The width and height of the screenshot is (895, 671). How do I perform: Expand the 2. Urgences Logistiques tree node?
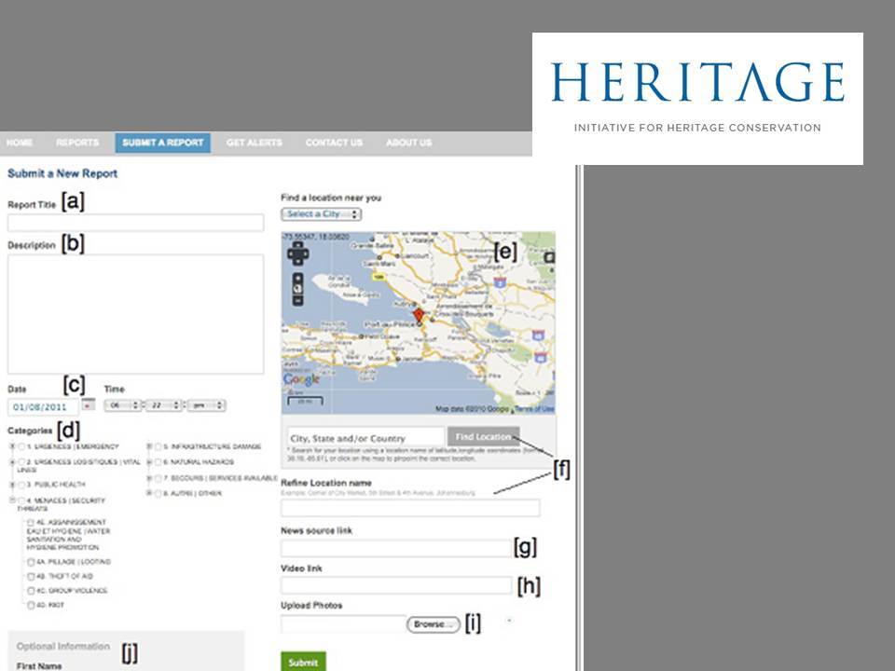[12, 462]
